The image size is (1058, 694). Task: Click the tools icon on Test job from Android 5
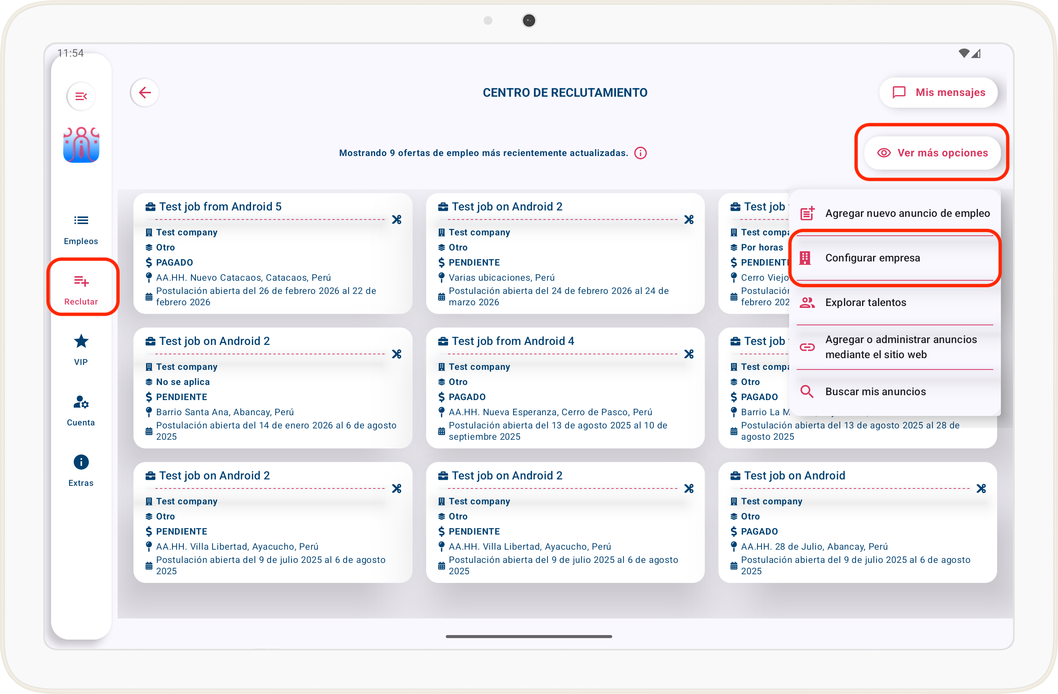[397, 219]
